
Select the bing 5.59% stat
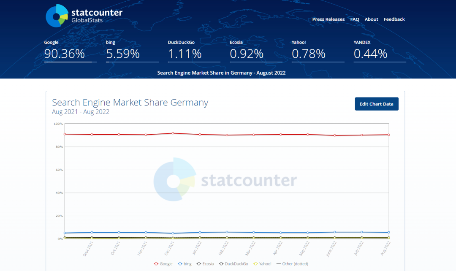(123, 54)
